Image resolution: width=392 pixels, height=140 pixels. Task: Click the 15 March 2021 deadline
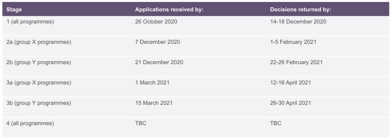154,103
